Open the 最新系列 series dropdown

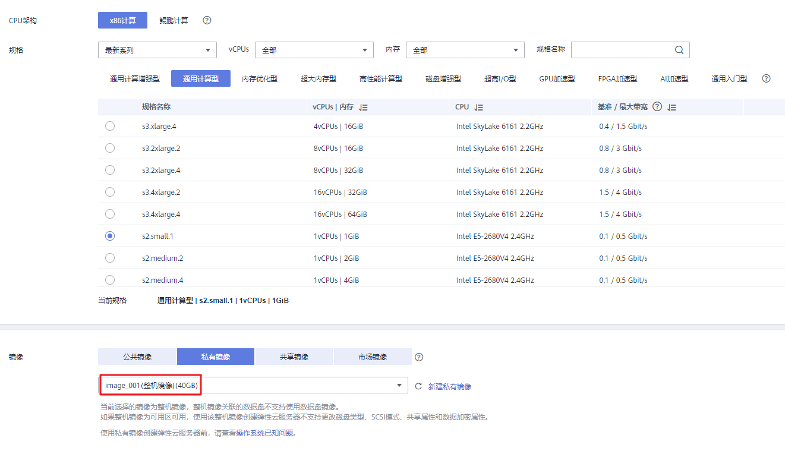pyautogui.click(x=157, y=51)
